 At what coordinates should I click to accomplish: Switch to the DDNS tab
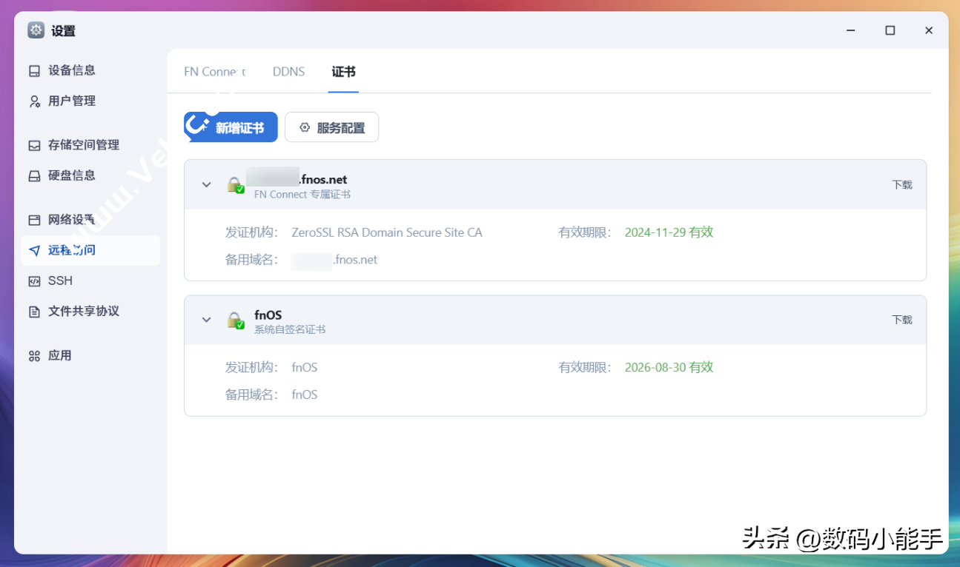point(288,72)
